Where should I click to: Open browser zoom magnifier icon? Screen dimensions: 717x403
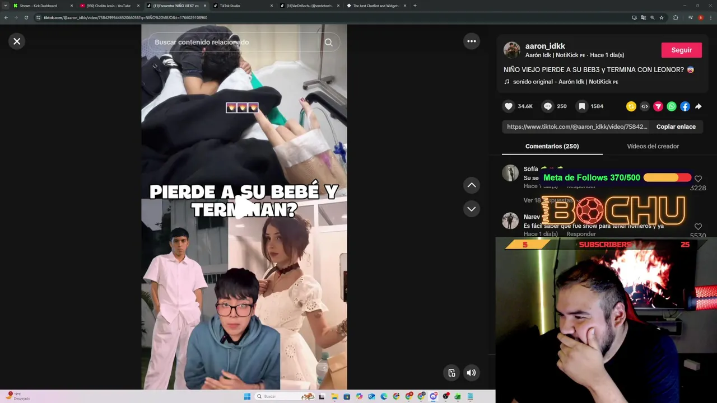coord(652,17)
